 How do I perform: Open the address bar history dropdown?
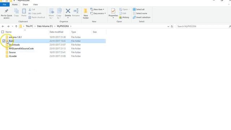(x=168, y=26)
